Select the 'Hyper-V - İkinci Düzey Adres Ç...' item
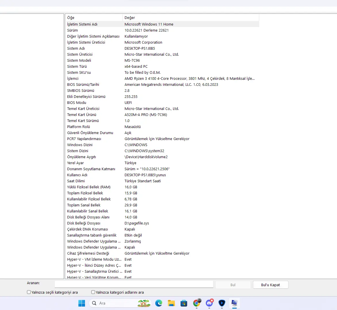Screen dimensions: 337x310 (x=94, y=265)
